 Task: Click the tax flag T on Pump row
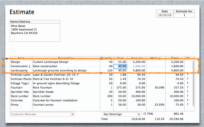(188, 104)
